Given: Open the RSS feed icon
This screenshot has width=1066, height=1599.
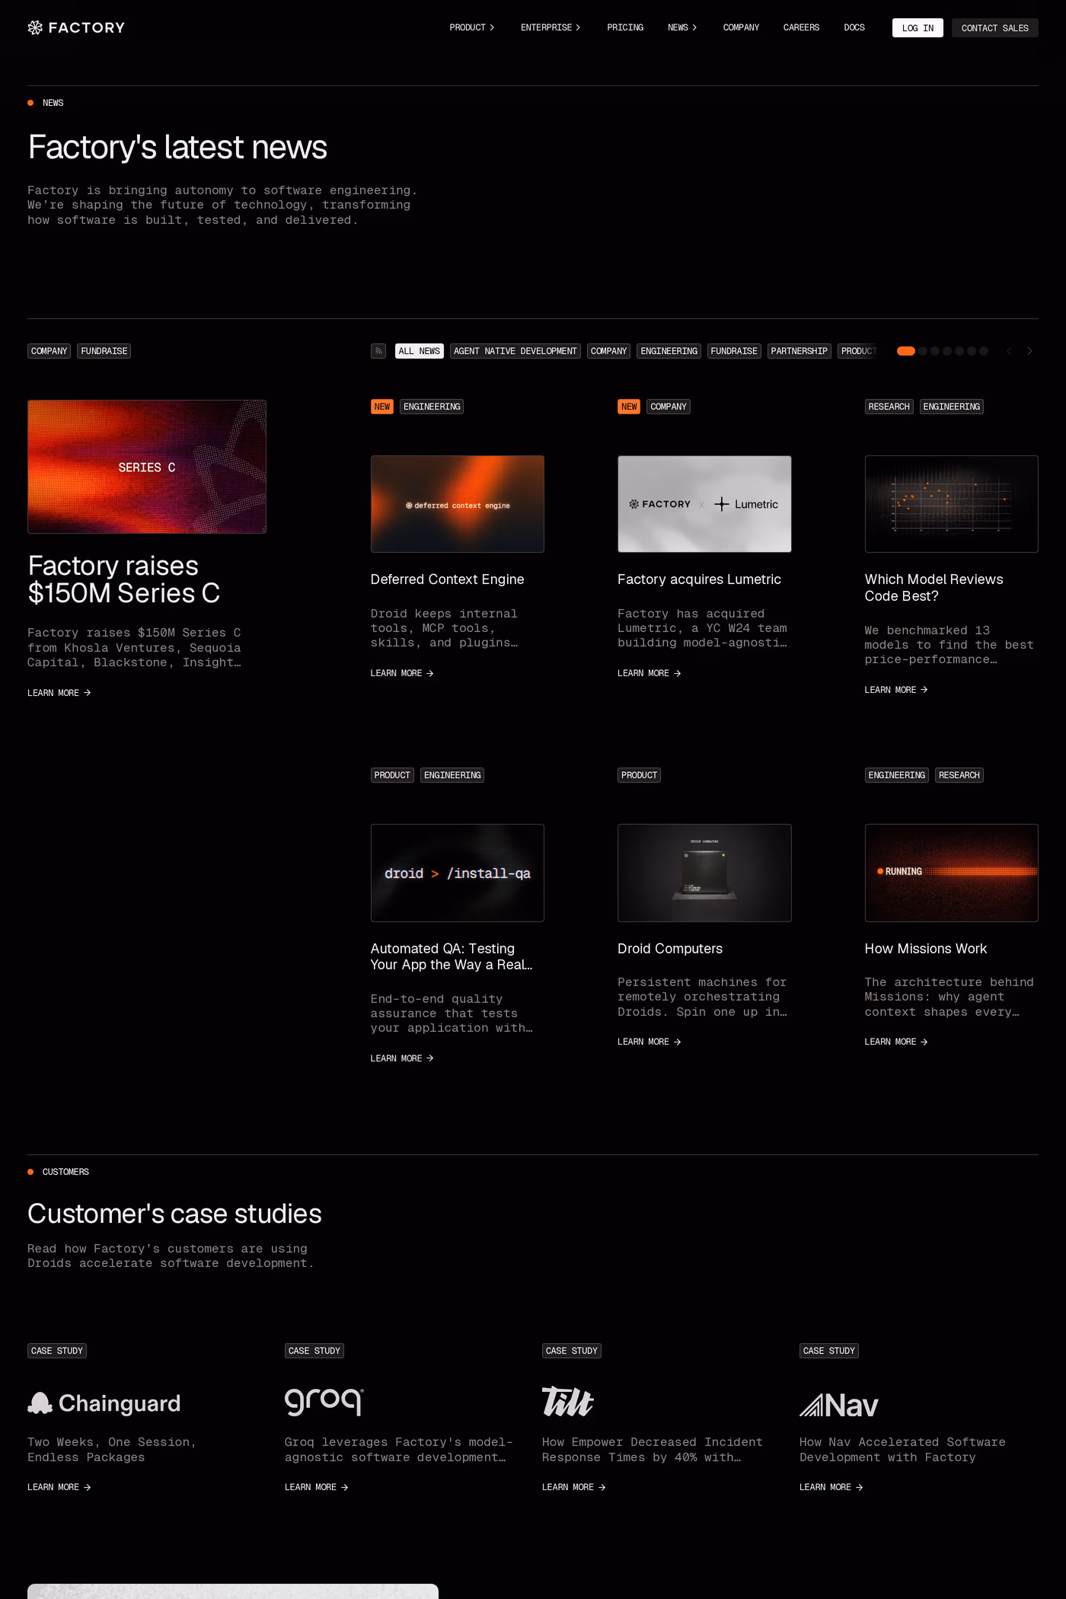Looking at the screenshot, I should coord(378,351).
